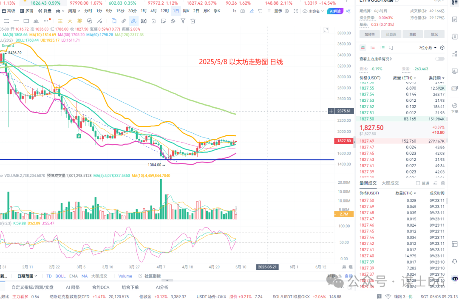The image size is (459, 300).
Task: Switch to 大额成交 tab in trades panel
Action: [390, 183]
